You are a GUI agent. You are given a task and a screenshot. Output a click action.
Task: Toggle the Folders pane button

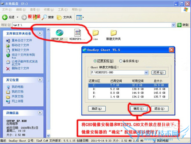[64, 17]
